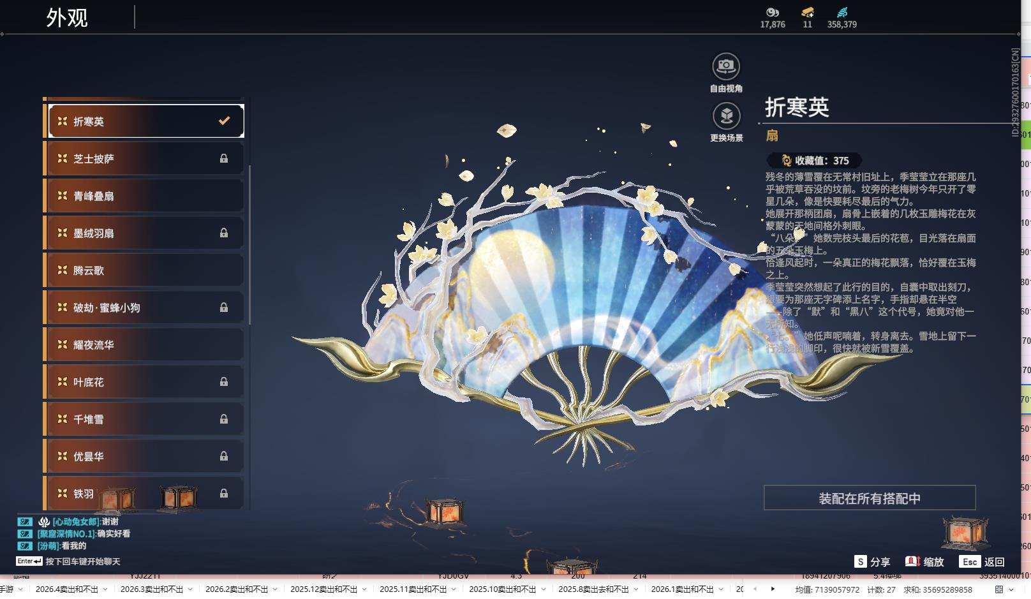Click the S 分享 share icon
This screenshot has height=599, width=1031.
[862, 562]
